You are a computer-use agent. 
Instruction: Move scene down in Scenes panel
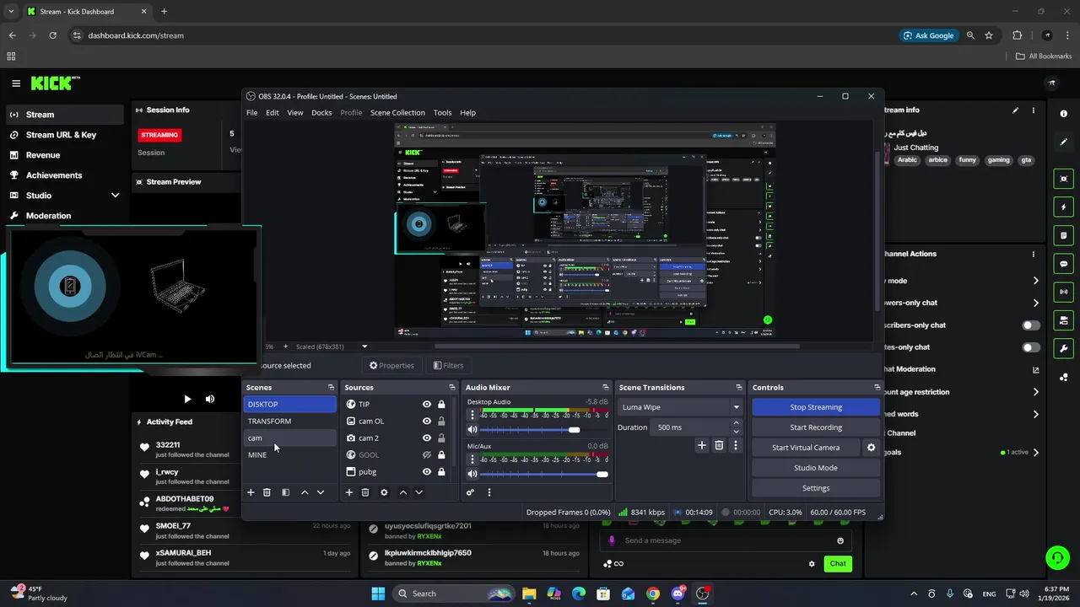pos(321,492)
